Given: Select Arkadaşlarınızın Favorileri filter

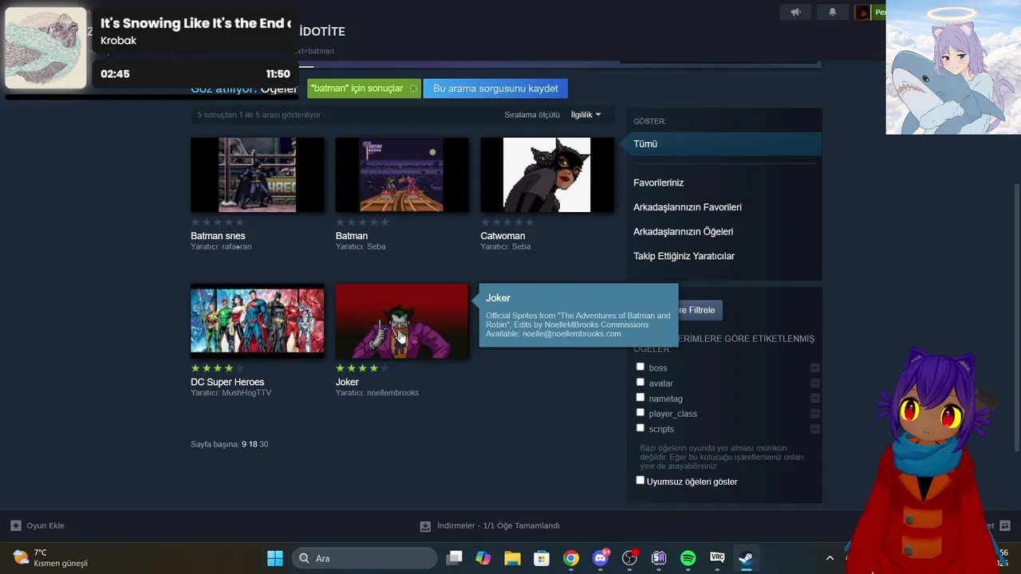Looking at the screenshot, I should (x=688, y=207).
